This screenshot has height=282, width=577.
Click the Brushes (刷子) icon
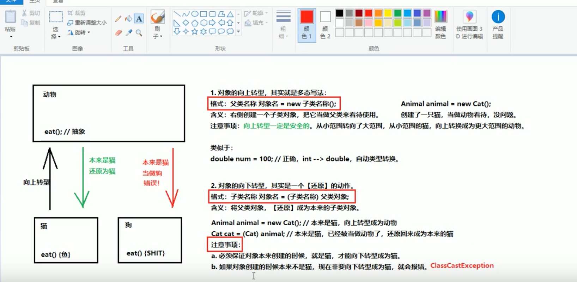click(x=157, y=17)
